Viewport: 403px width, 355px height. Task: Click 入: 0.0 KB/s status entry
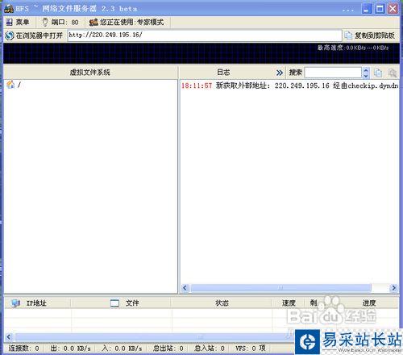(122, 349)
